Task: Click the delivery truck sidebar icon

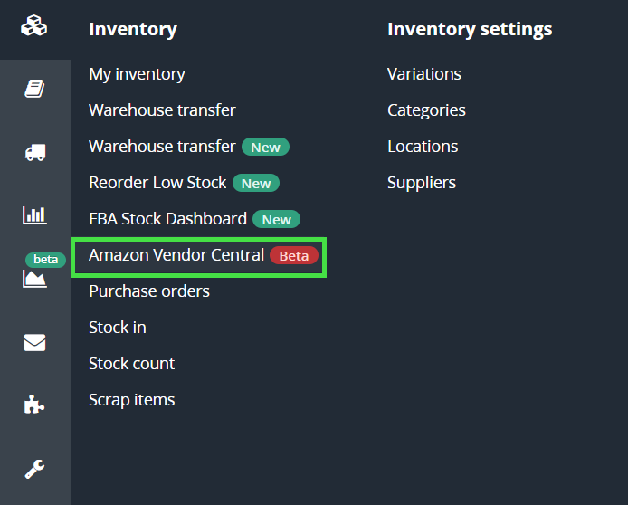Action: click(34, 152)
